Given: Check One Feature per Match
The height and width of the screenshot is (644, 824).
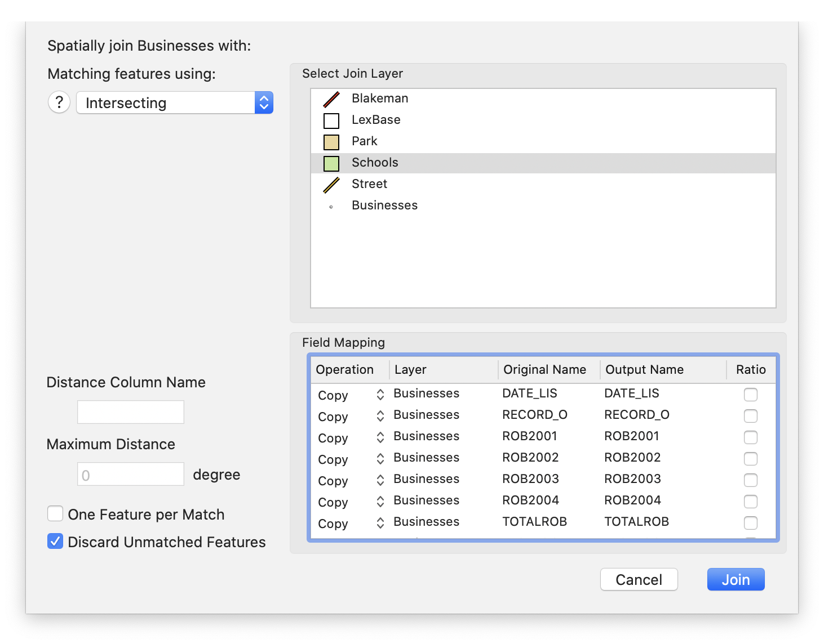Looking at the screenshot, I should 55,513.
